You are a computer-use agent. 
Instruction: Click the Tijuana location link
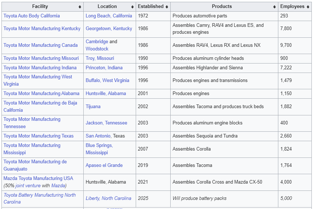pos(93,107)
